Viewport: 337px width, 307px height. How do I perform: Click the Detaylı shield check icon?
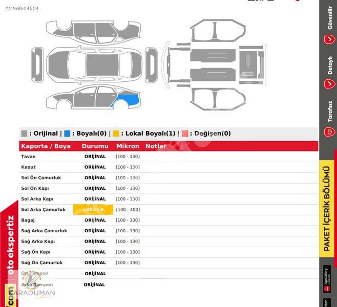click(x=329, y=84)
